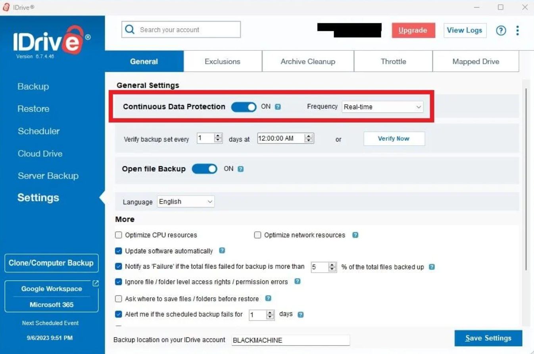Enable Optimize network resources checkbox
Image resolution: width=534 pixels, height=354 pixels.
pos(257,235)
